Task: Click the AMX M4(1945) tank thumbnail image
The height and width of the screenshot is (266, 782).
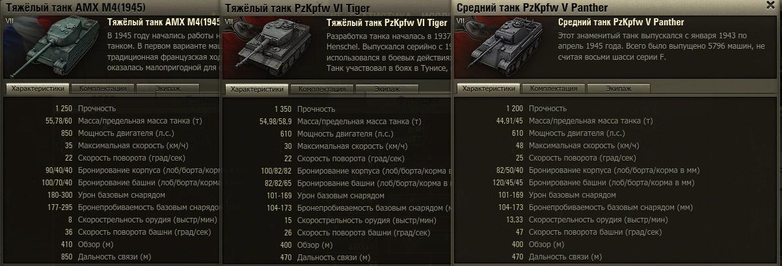Action: click(54, 47)
